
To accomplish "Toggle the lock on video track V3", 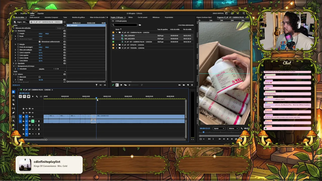I will pyautogui.click(x=23, y=109).
